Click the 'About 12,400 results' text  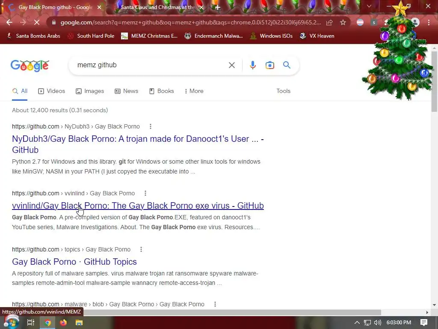click(60, 110)
